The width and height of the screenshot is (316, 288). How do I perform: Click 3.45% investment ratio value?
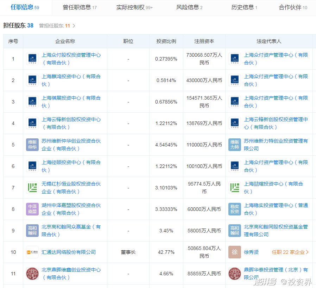pos(166,231)
